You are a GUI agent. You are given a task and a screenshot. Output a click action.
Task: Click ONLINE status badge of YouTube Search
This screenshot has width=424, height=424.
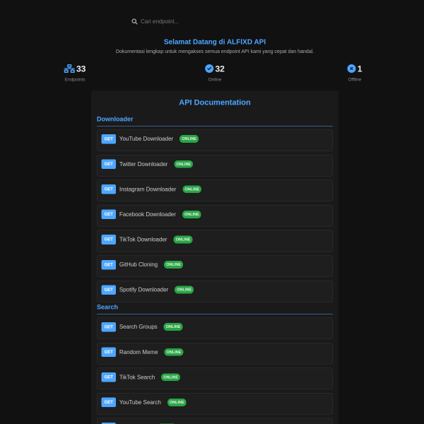tap(177, 402)
